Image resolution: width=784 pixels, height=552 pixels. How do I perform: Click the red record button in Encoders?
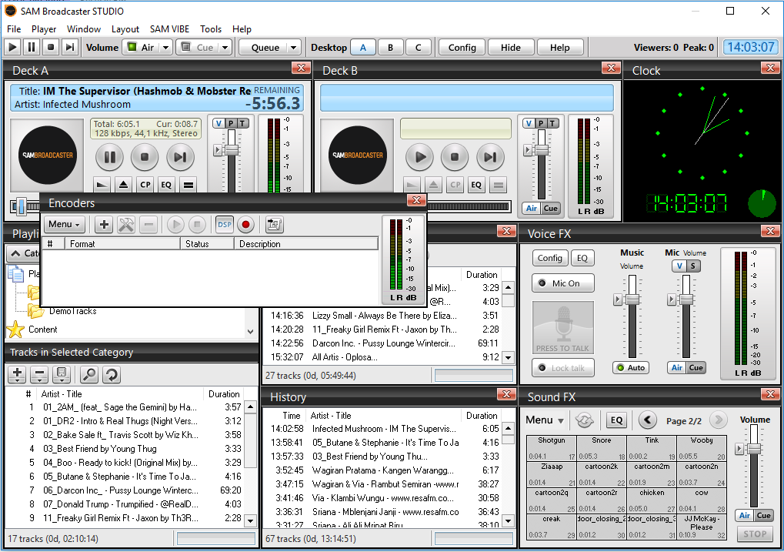tap(245, 225)
